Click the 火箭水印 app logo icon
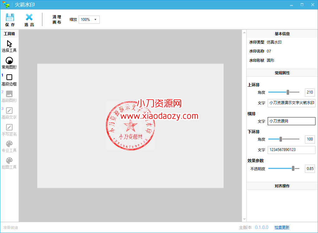This screenshot has height=233, width=318. pyautogui.click(x=6, y=4)
